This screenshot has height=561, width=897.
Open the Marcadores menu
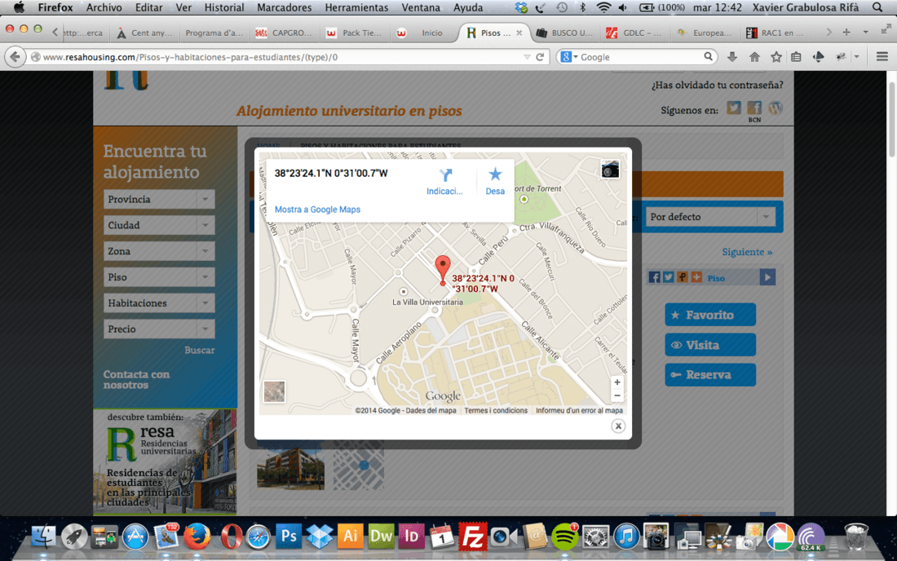(285, 7)
